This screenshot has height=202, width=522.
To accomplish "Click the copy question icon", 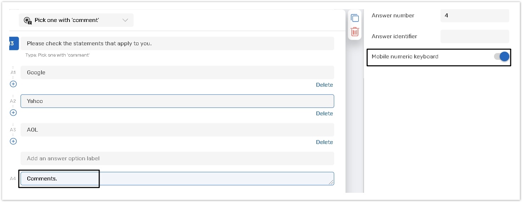I will (354, 18).
